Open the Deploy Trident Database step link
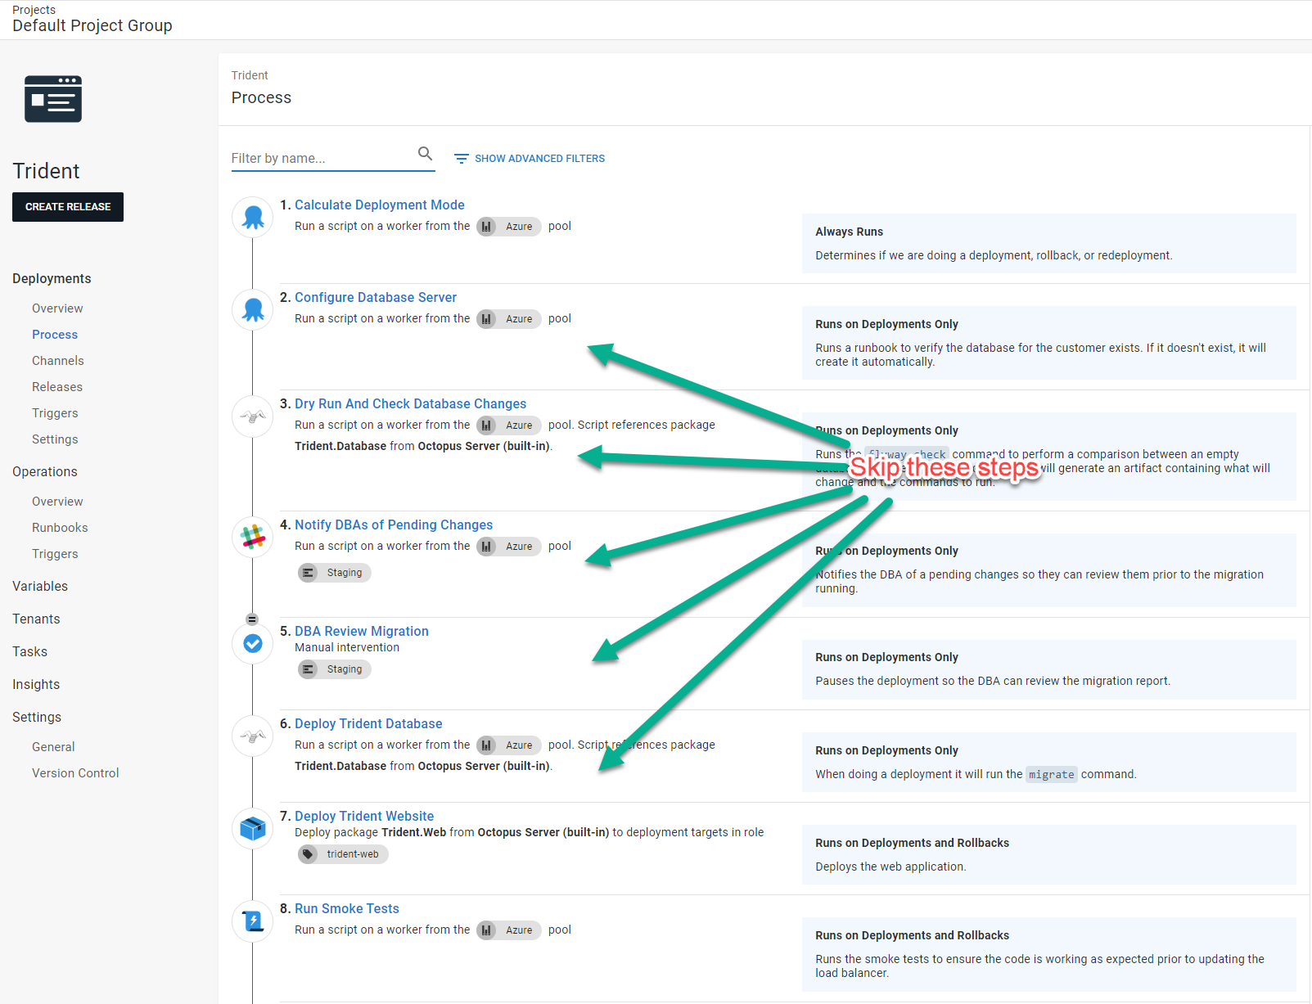This screenshot has height=1004, width=1312. pos(368,723)
